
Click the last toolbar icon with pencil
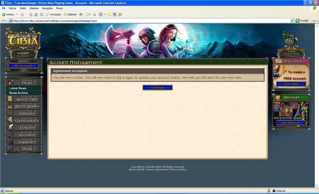(120, 14)
